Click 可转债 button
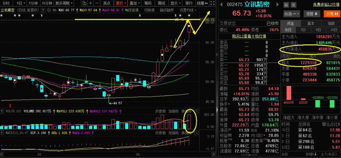The image size is (341, 158). coord(150,10)
